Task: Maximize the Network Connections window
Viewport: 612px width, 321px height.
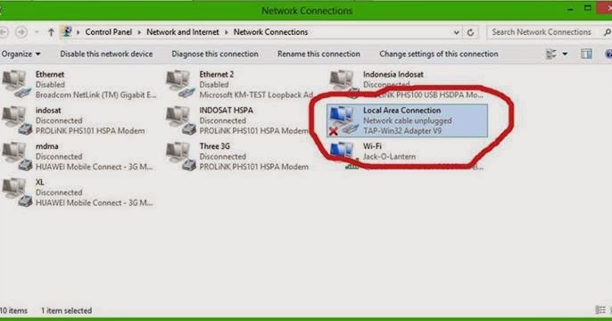Action: coord(588,8)
